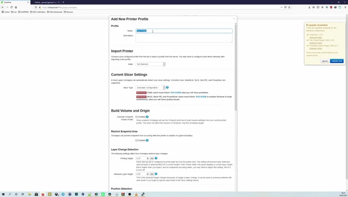Bookmark this page with the star icon
The width and height of the screenshot is (348, 197).
pos(289,7)
